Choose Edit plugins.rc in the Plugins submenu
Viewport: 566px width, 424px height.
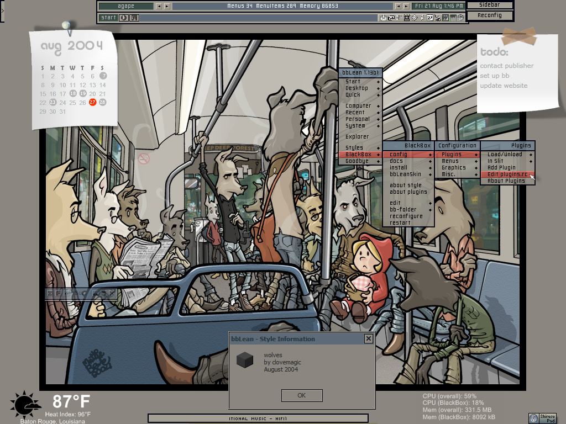point(507,174)
